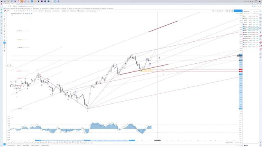Viewport: 262px width, 147px height.
Task: Open the chart patterns tool group
Action: coord(5,26)
